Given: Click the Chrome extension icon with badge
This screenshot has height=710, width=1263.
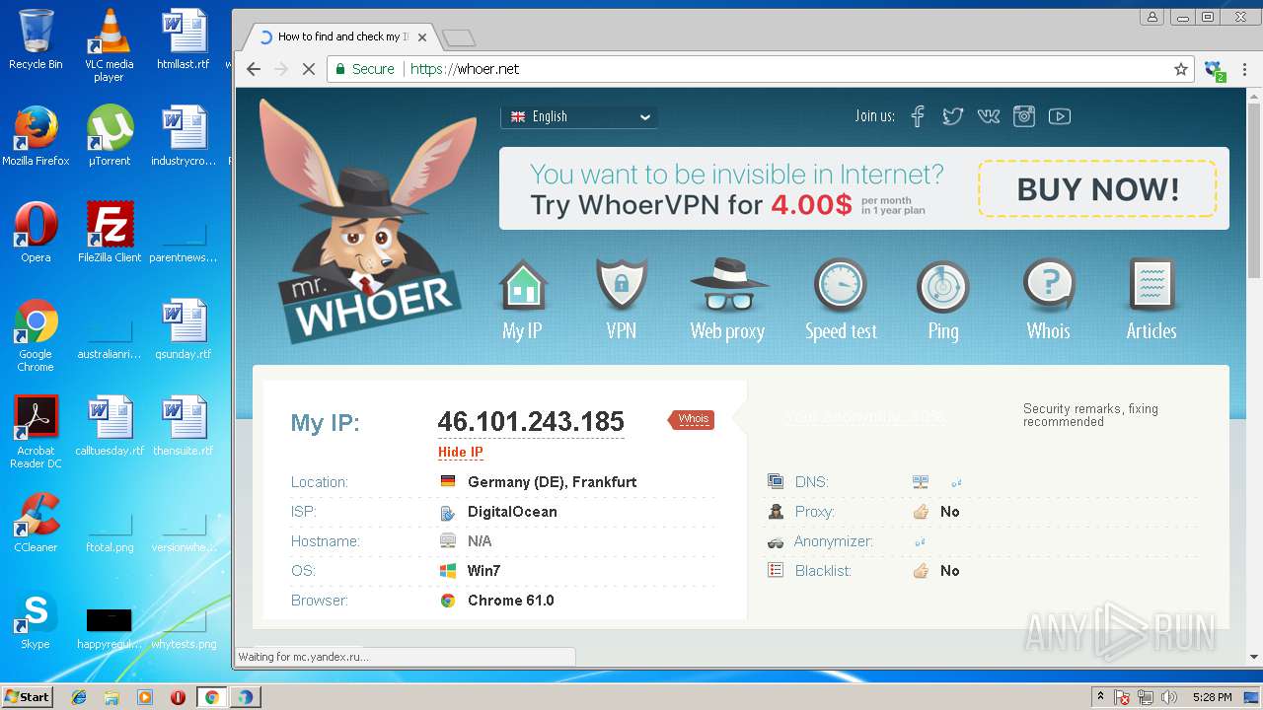Looking at the screenshot, I should (1214, 70).
